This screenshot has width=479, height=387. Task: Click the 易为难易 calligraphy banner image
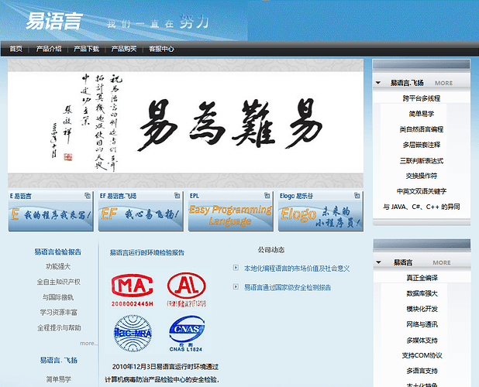pyautogui.click(x=185, y=123)
